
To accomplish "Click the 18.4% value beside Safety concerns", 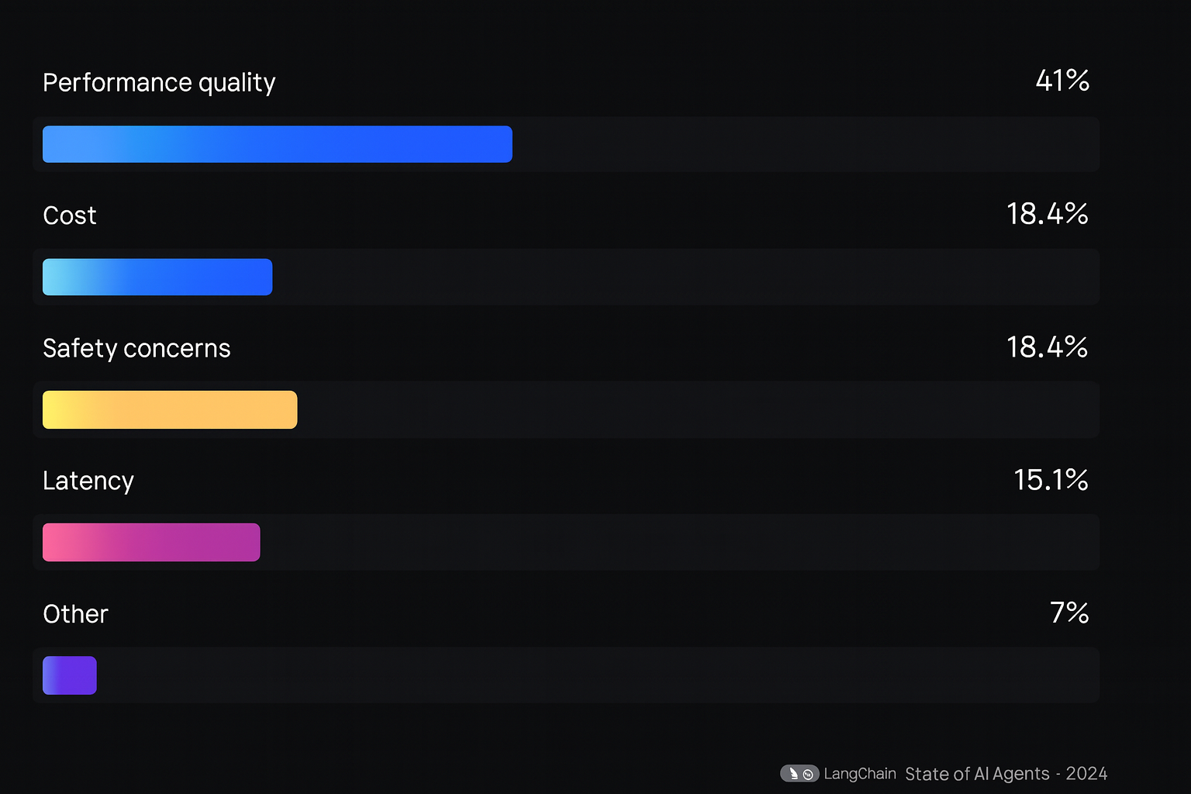I will 1048,347.
